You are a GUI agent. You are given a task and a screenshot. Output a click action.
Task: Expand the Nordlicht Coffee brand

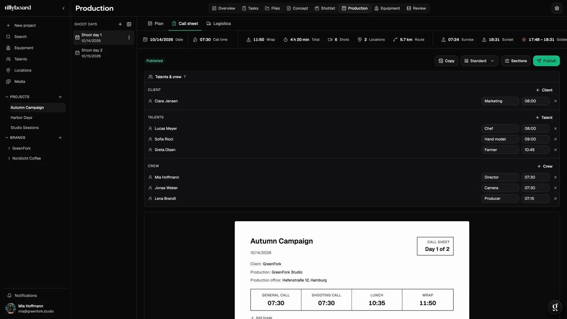[9, 158]
